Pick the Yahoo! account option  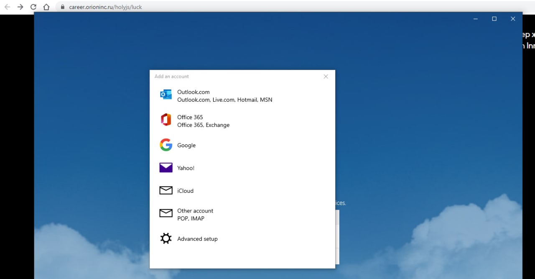242,168
